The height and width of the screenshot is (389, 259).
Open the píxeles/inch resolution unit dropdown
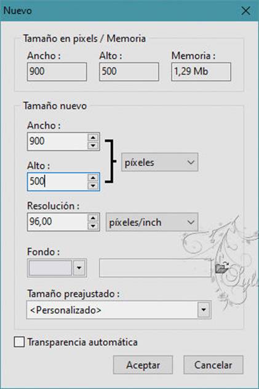(152, 222)
